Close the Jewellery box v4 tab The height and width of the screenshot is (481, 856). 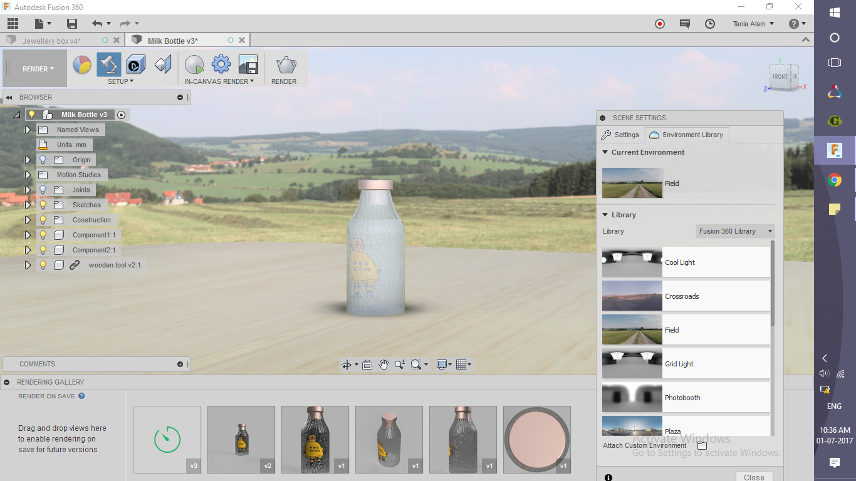(117, 41)
